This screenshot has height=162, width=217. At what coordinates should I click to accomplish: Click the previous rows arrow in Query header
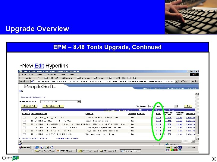click(x=155, y=110)
